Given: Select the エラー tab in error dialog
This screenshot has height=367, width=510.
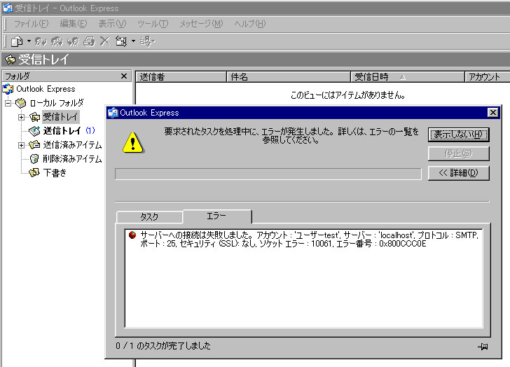Looking at the screenshot, I should click(x=217, y=216).
